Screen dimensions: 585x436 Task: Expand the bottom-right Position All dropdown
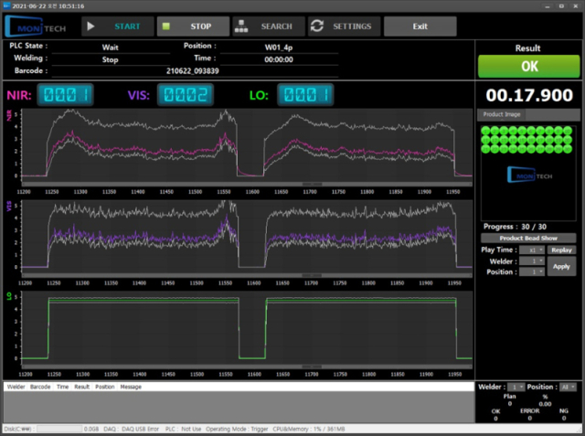[567, 388]
